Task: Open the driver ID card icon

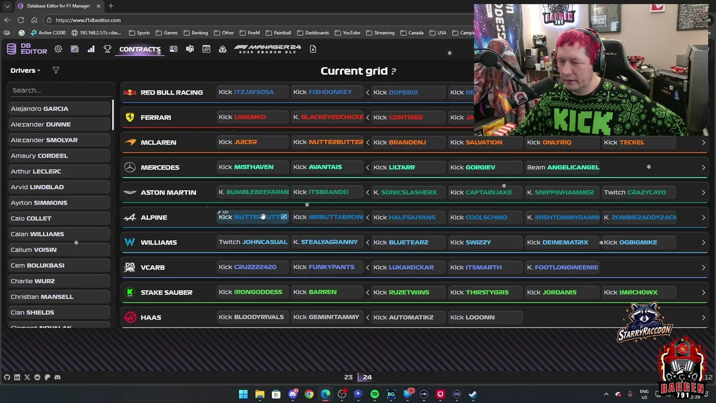Action: click(173, 49)
